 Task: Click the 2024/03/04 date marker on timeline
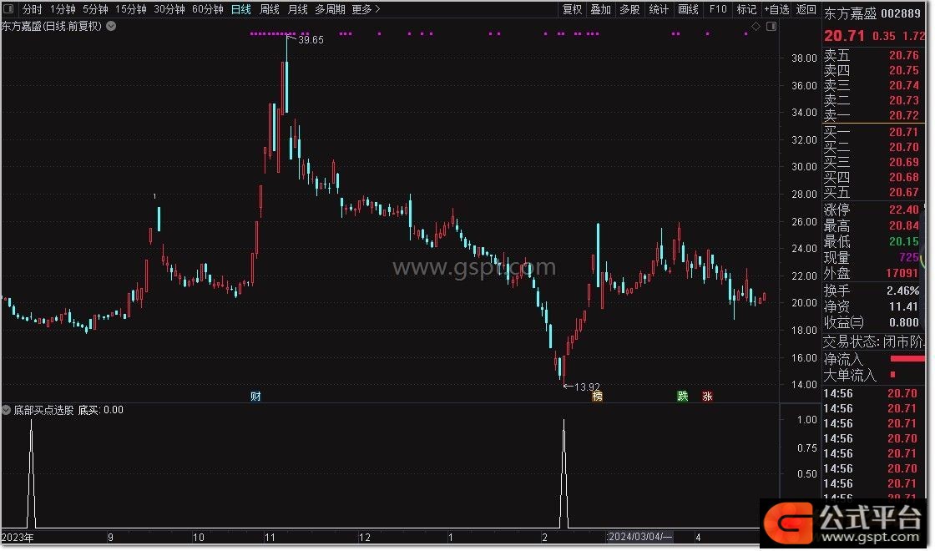click(x=639, y=537)
